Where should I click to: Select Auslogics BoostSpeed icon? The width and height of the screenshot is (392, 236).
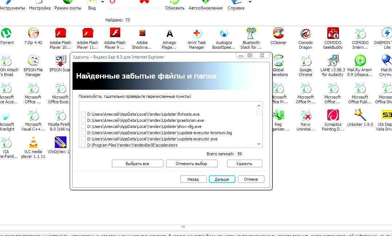click(x=224, y=33)
